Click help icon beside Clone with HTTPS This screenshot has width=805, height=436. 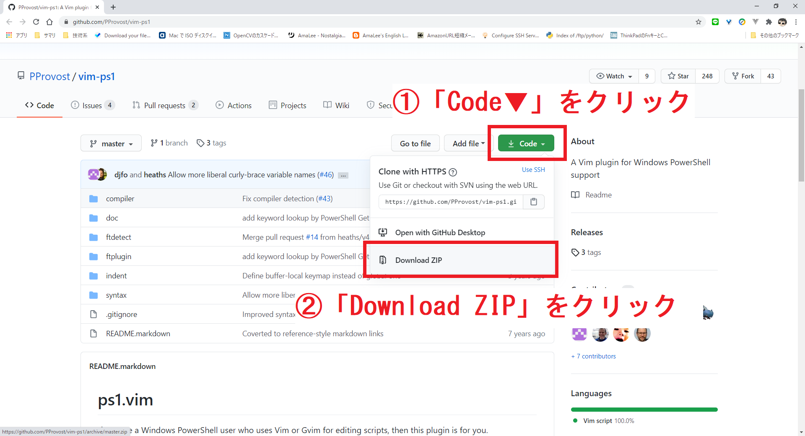pyautogui.click(x=453, y=172)
